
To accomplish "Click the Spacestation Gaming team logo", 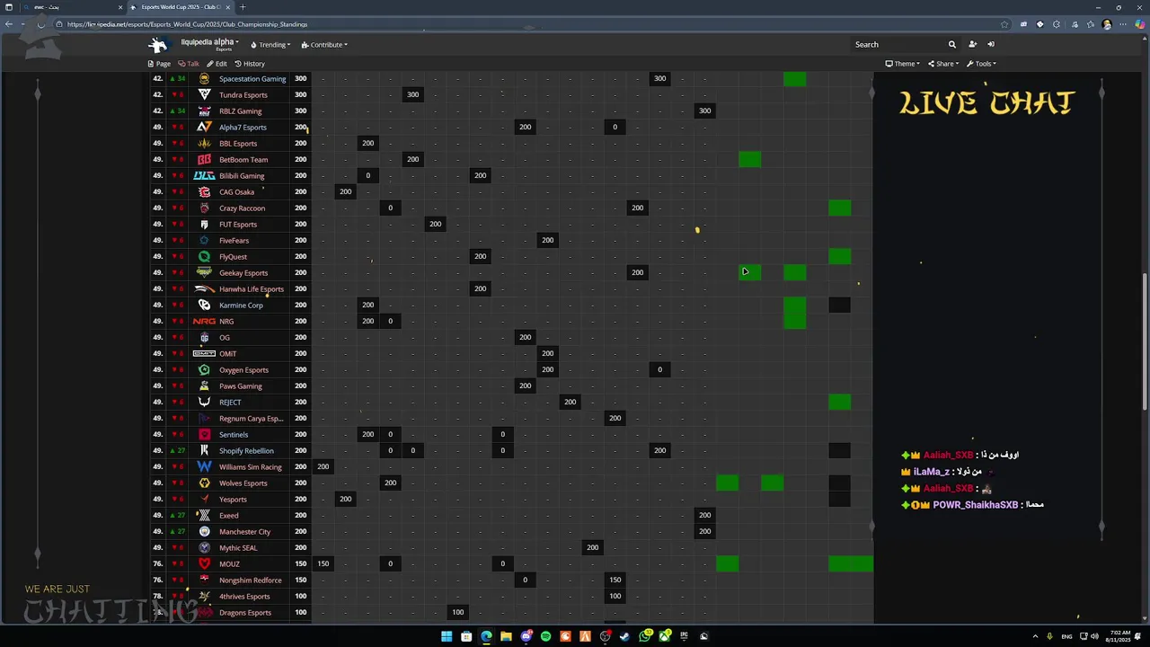I will point(204,78).
